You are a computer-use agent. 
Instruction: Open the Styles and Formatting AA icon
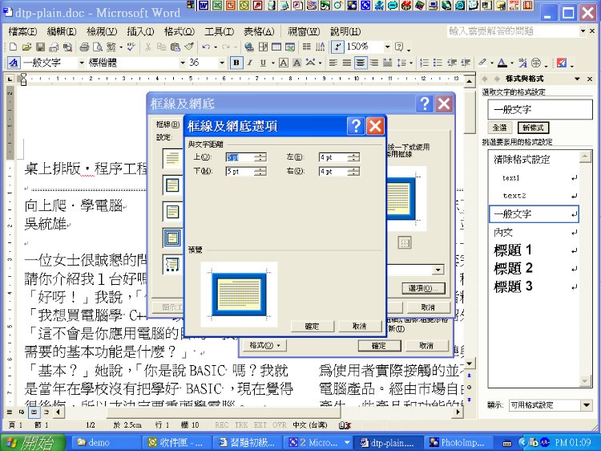14,63
